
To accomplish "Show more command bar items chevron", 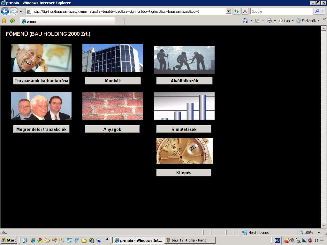I will click(324, 19).
